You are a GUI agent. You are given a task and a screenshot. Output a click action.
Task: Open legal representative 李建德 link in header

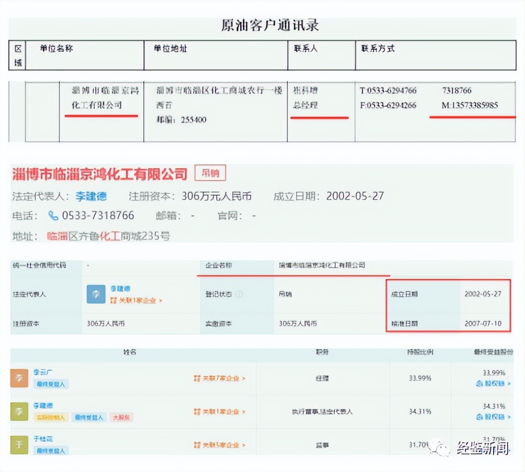91,196
